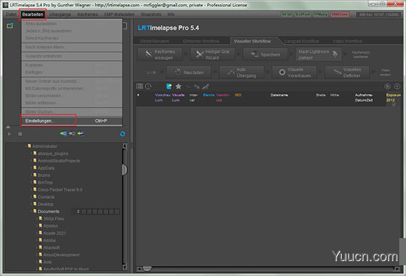This screenshot has width=406, height=276.
Task: Expand the AmosDevelopment folder
Action: click(x=37, y=255)
